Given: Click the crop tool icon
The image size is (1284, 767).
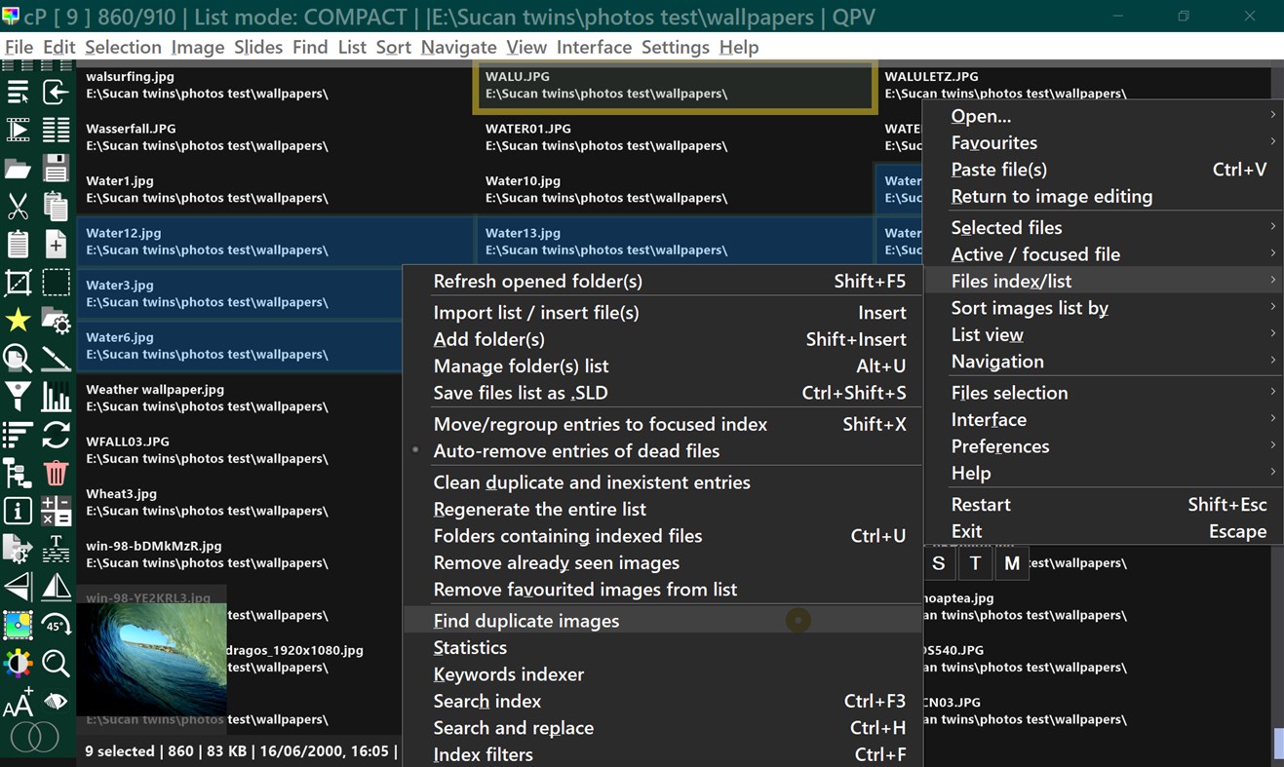Looking at the screenshot, I should 18,283.
